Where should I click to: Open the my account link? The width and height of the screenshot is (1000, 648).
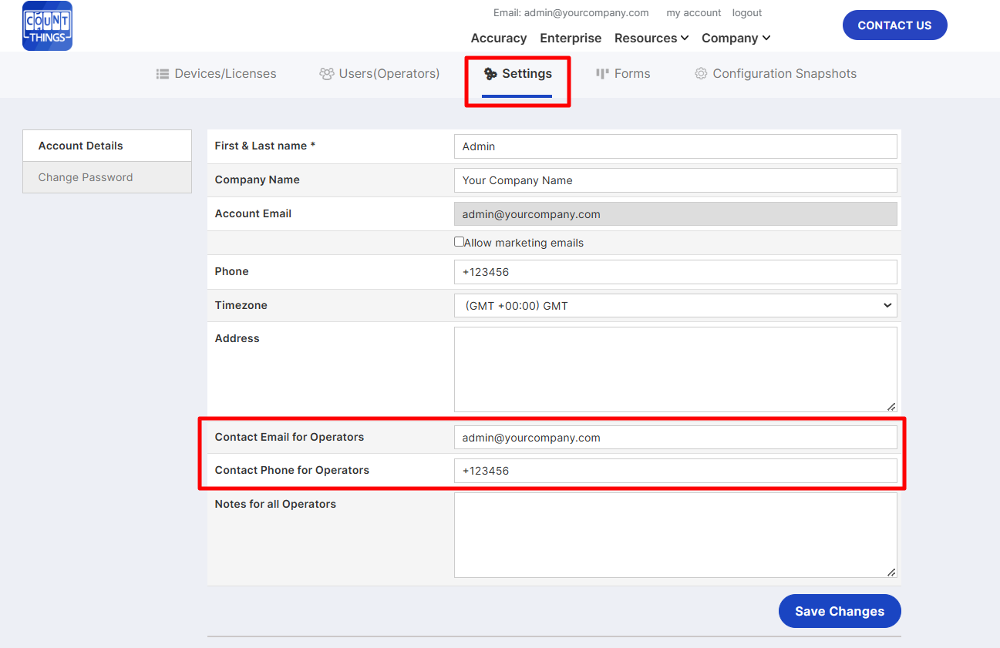pos(693,13)
